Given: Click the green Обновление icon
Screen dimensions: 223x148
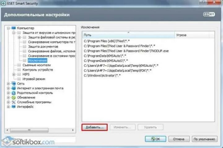Looking at the screenshot, I should tap(14, 98).
